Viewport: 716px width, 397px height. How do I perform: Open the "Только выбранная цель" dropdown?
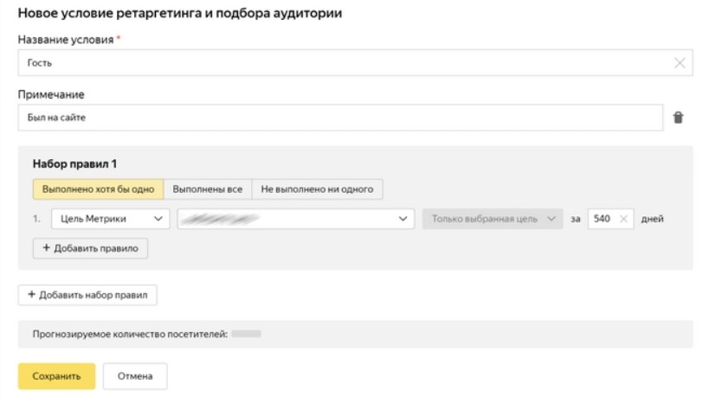[x=492, y=219]
